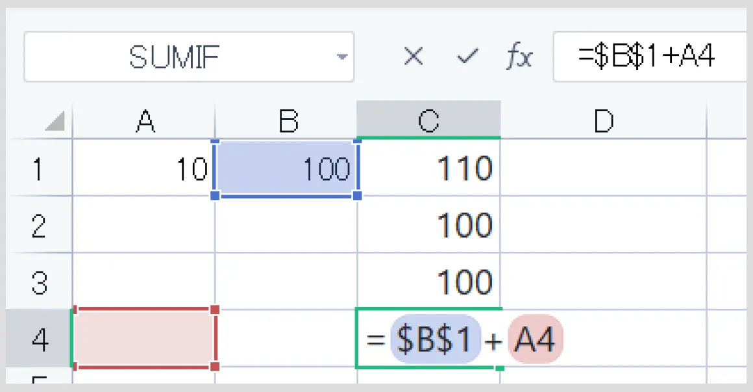Select row 4 header
The image size is (753, 392).
click(x=39, y=339)
